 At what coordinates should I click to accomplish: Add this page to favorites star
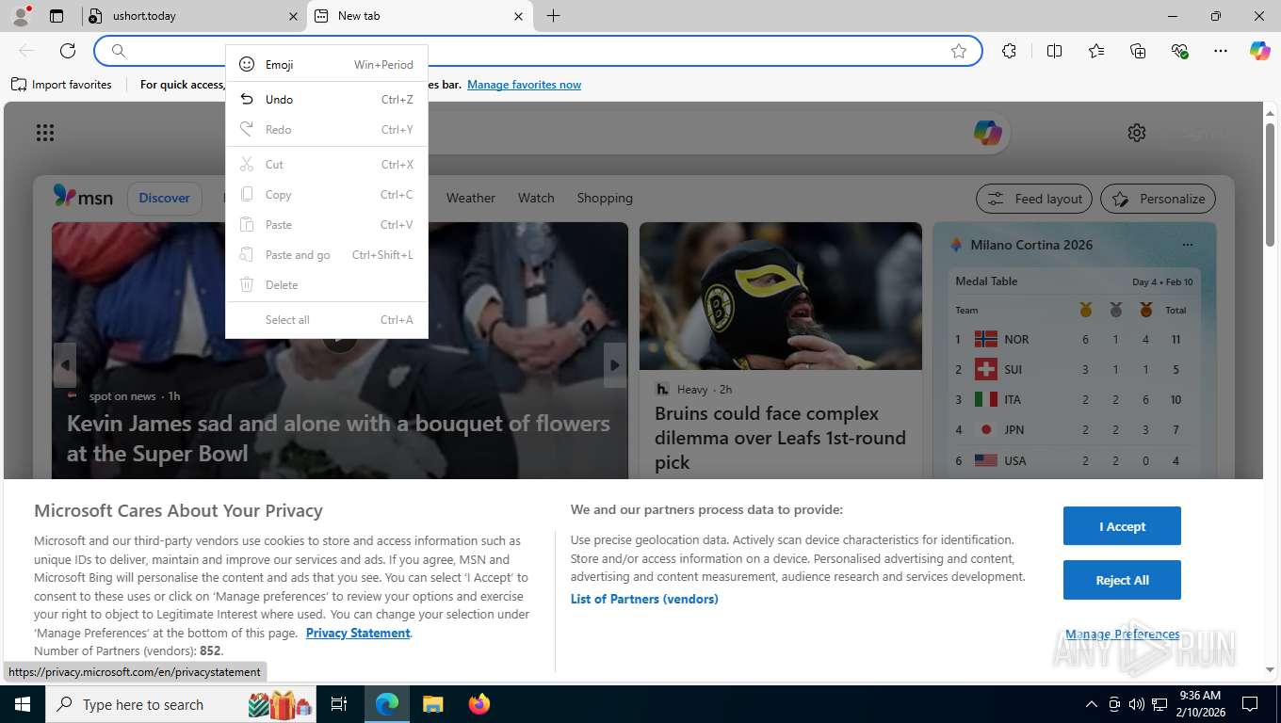[959, 51]
